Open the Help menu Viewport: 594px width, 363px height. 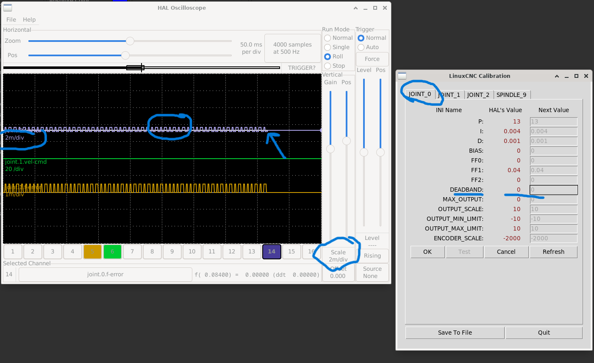[x=29, y=19]
